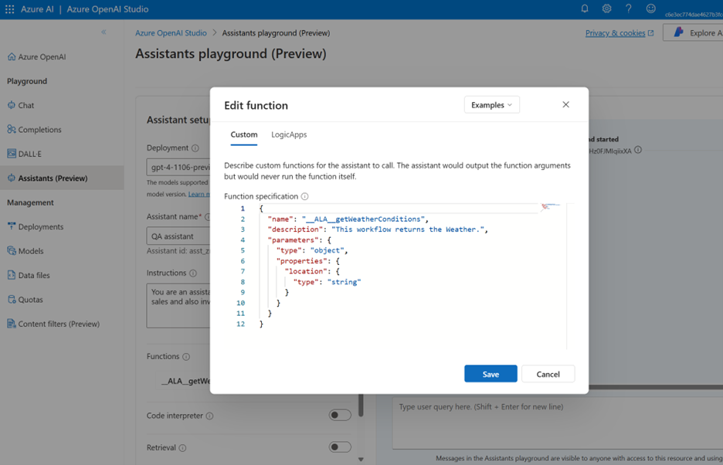The image size is (723, 465).
Task: Open help question mark icon
Action: pos(629,8)
